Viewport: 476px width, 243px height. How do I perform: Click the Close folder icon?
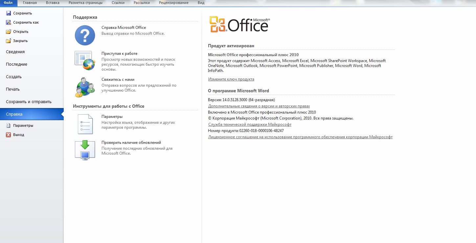tap(9, 41)
